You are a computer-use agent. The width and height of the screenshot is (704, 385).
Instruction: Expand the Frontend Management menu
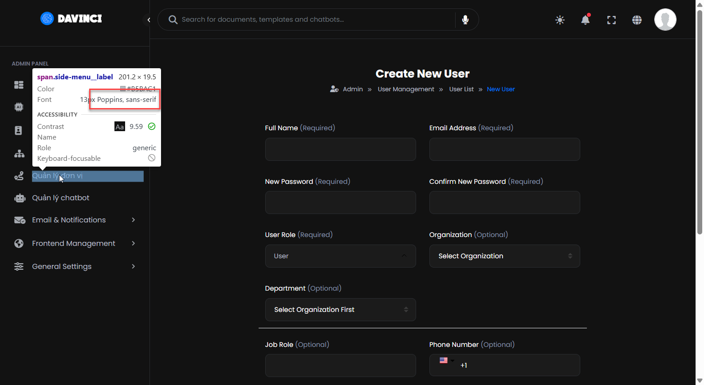pyautogui.click(x=74, y=244)
